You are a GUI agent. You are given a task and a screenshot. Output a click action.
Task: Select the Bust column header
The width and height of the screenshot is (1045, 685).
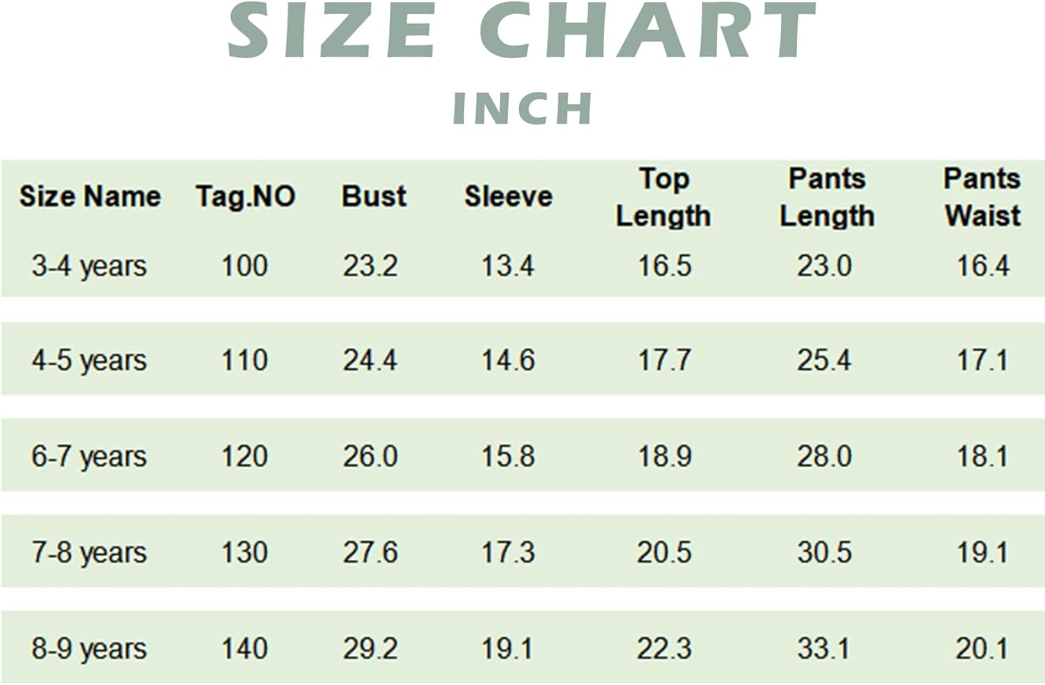(373, 197)
